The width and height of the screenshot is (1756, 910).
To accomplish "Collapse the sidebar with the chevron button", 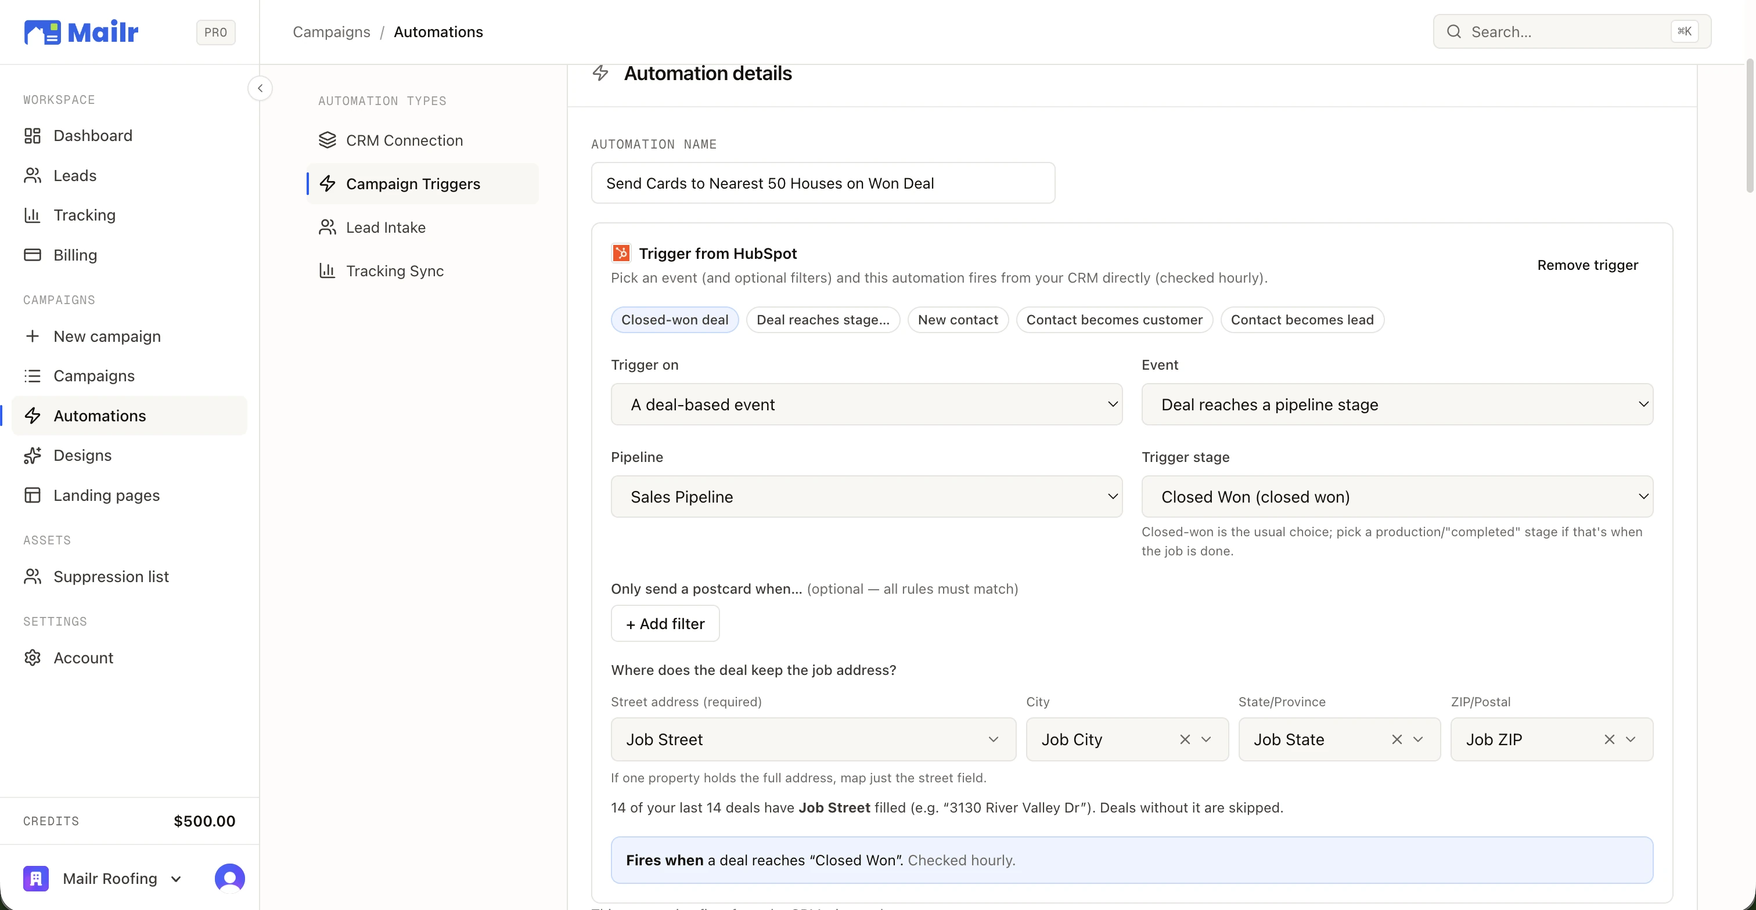I will [x=260, y=89].
